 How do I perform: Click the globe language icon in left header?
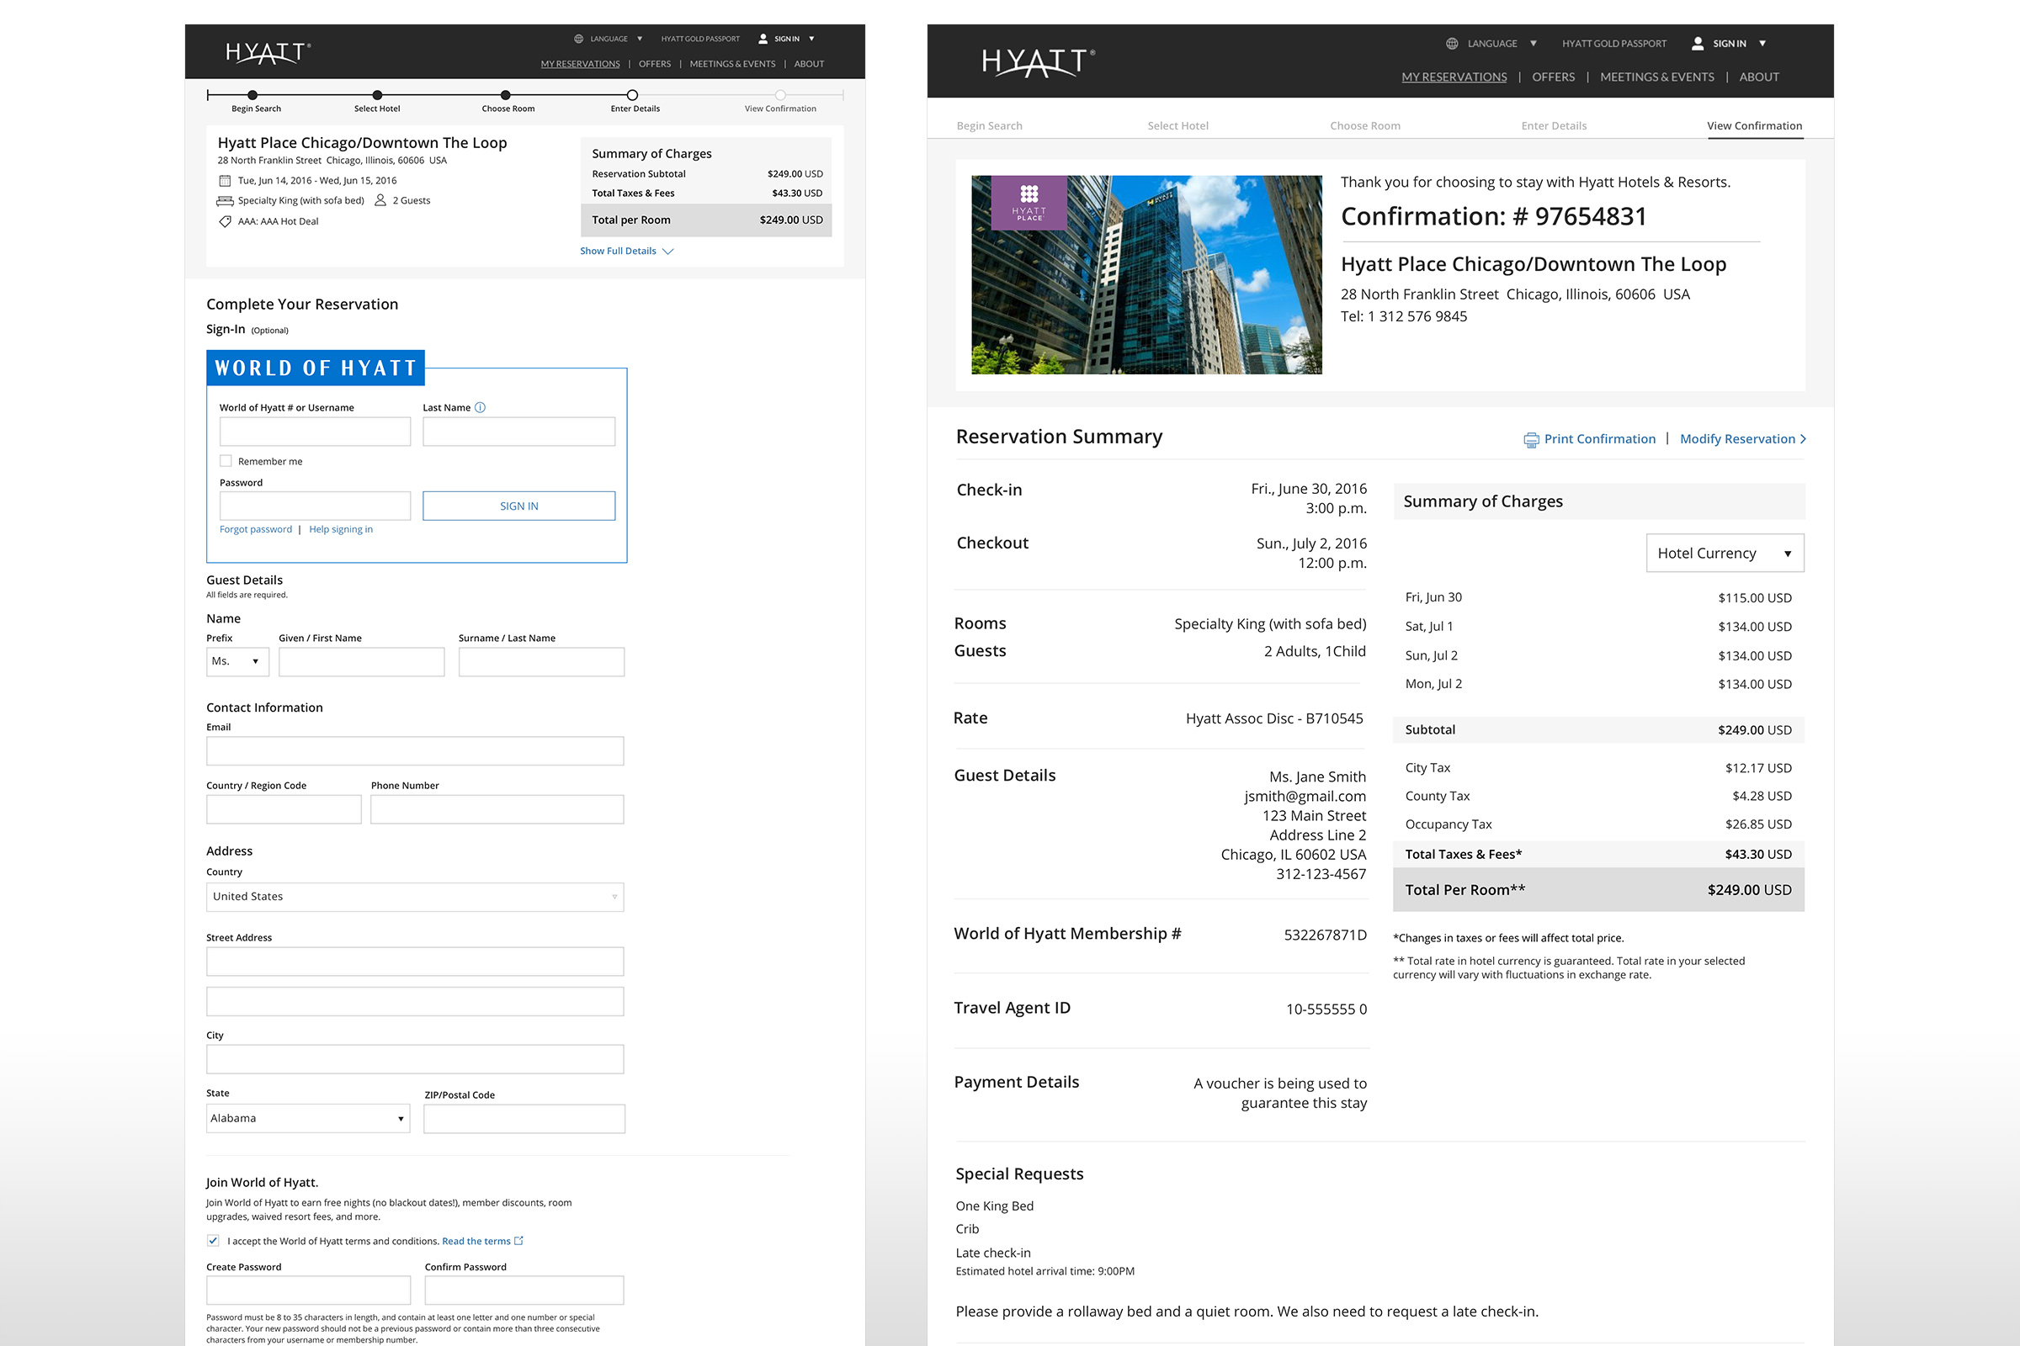pyautogui.click(x=579, y=39)
